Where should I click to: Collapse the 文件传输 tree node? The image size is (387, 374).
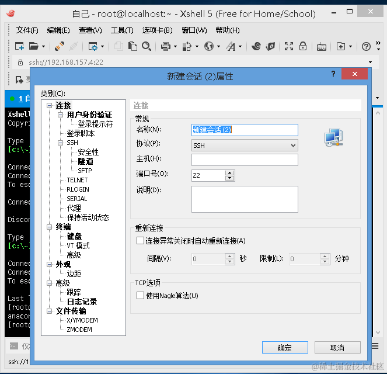(x=50, y=311)
